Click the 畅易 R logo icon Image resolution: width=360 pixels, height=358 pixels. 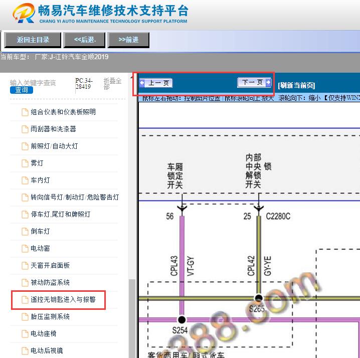click(24, 13)
